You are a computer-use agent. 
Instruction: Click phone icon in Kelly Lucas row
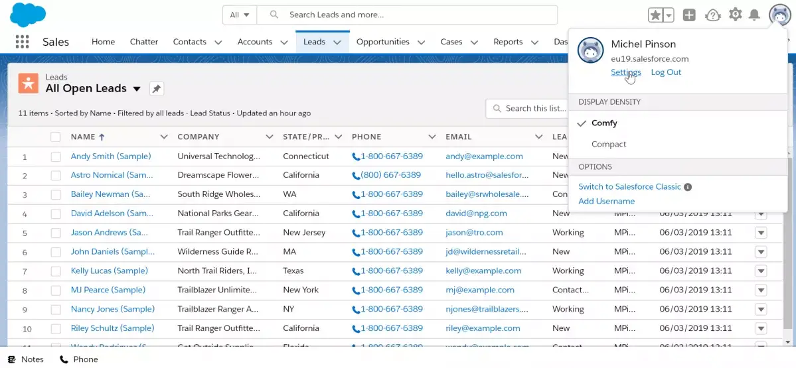[x=356, y=271]
